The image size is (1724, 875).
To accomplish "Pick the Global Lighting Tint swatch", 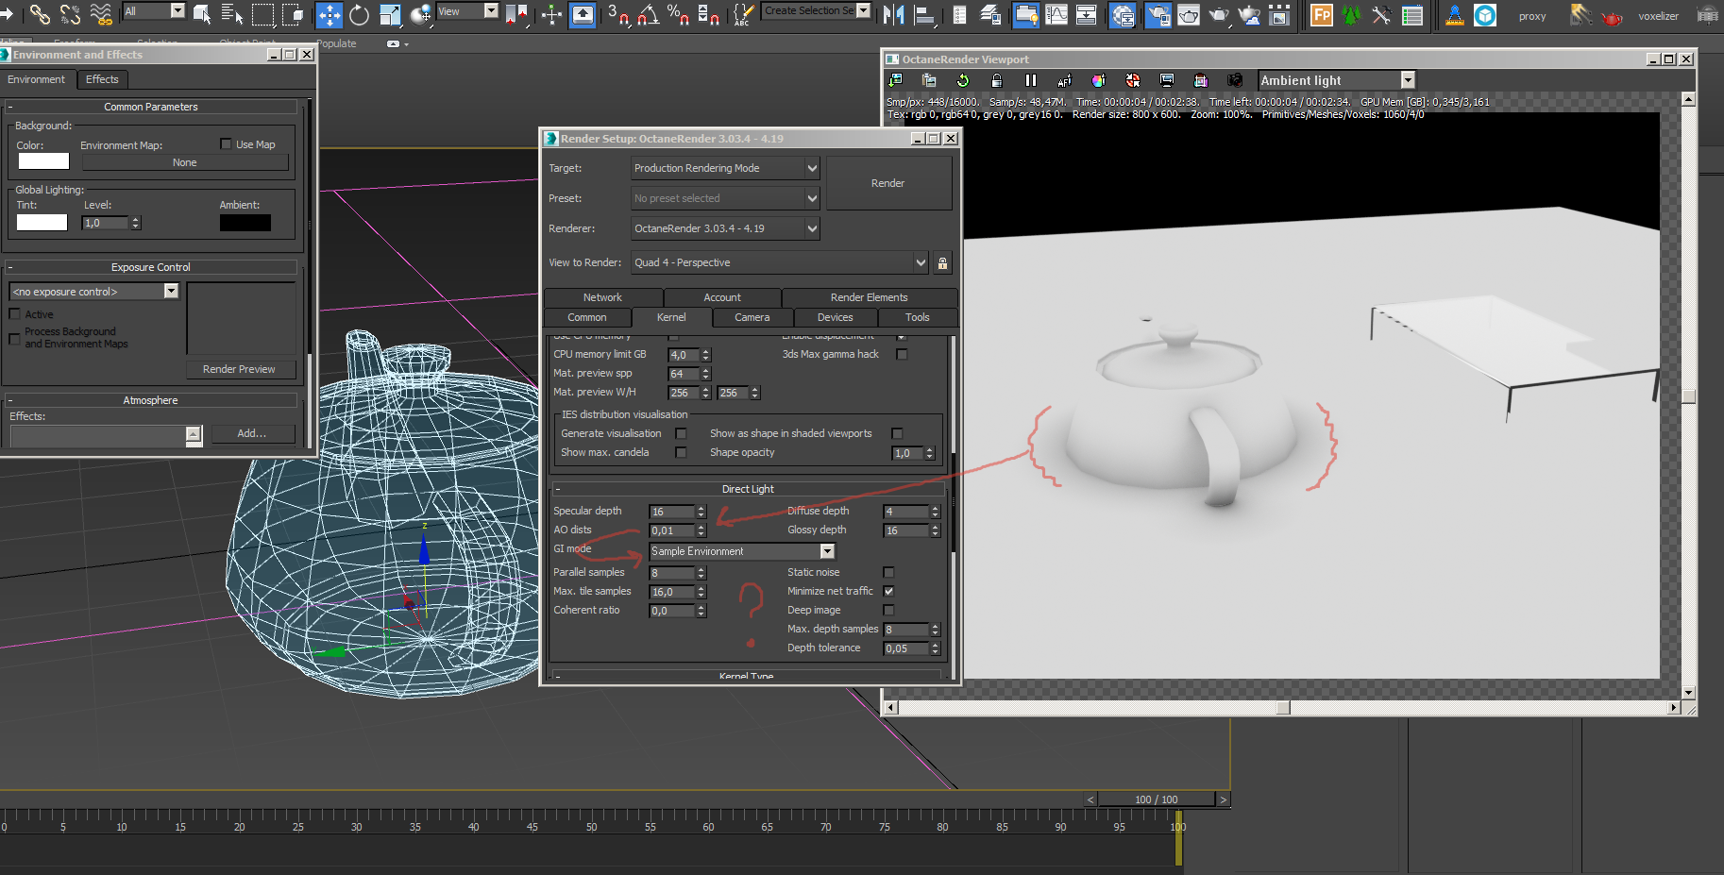I will tap(42, 222).
